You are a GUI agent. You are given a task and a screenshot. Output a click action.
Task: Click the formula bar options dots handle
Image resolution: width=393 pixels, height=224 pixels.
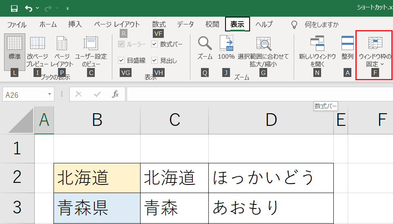tap(62, 94)
